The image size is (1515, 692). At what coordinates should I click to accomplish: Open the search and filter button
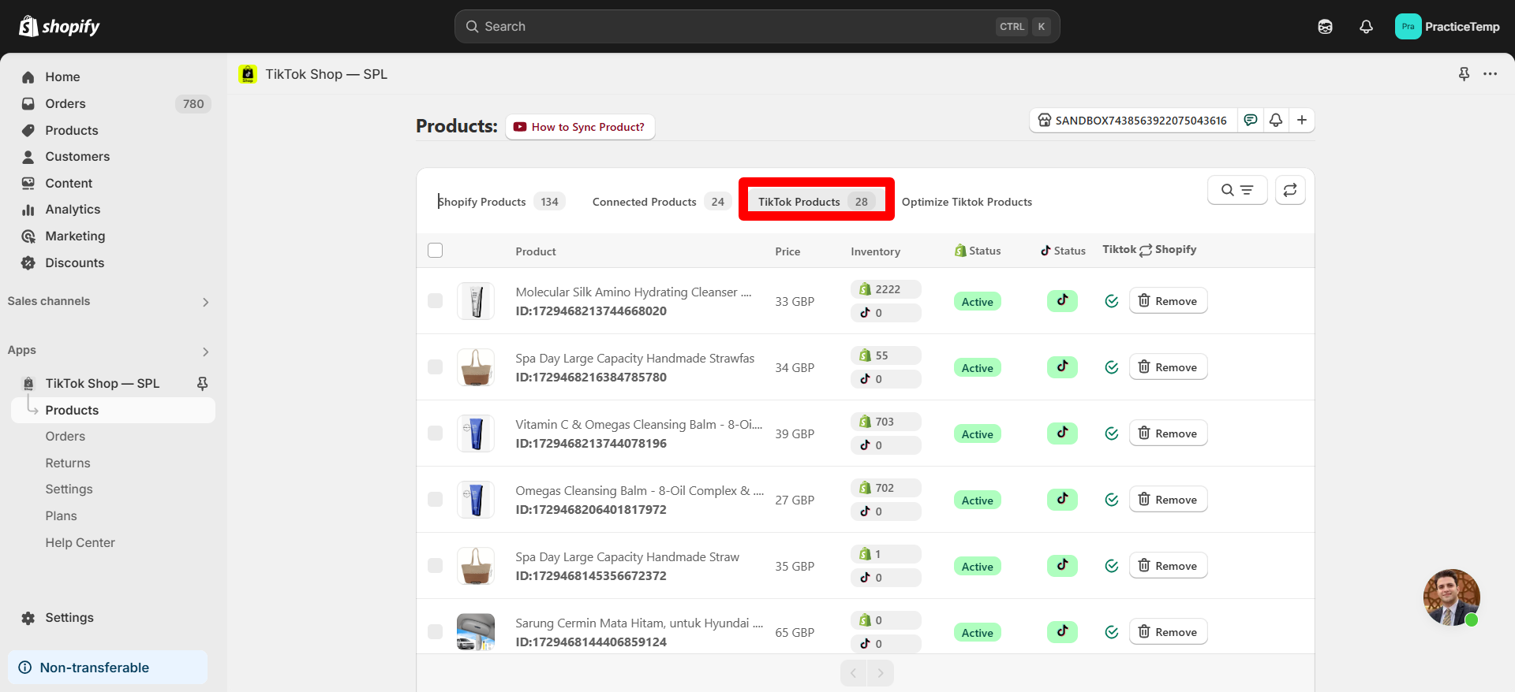1237,190
